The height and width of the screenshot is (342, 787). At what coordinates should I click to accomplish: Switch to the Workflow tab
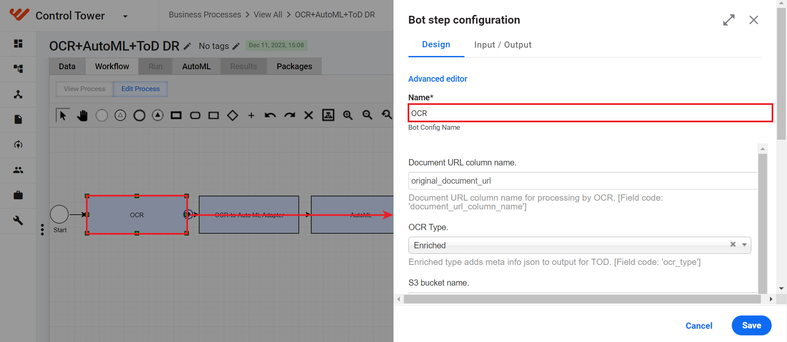[112, 66]
